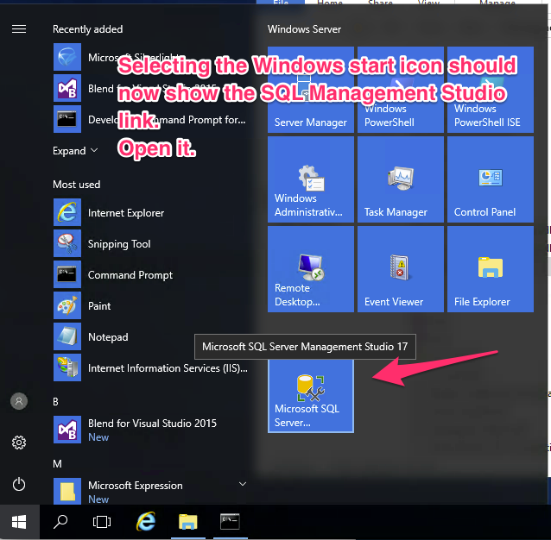Open Task View on the taskbar
551x540 pixels.
102,522
